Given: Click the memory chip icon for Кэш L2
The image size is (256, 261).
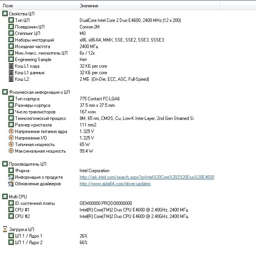Looking at the screenshot, I should (11, 79).
